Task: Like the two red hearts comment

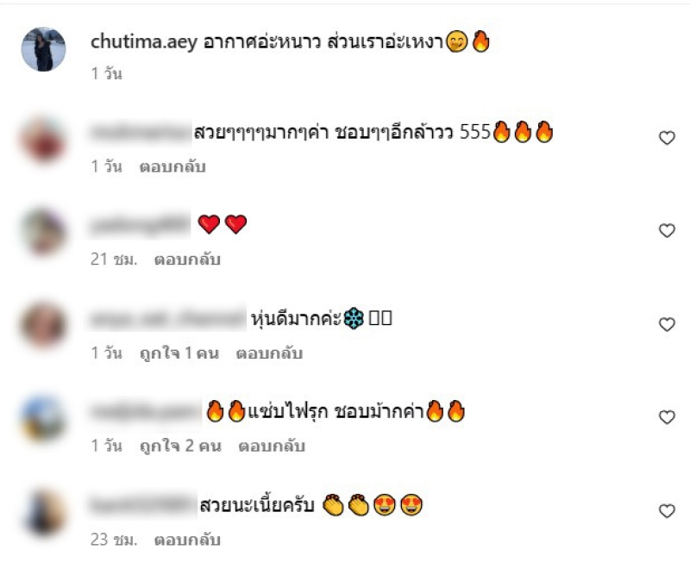Action: tap(667, 231)
